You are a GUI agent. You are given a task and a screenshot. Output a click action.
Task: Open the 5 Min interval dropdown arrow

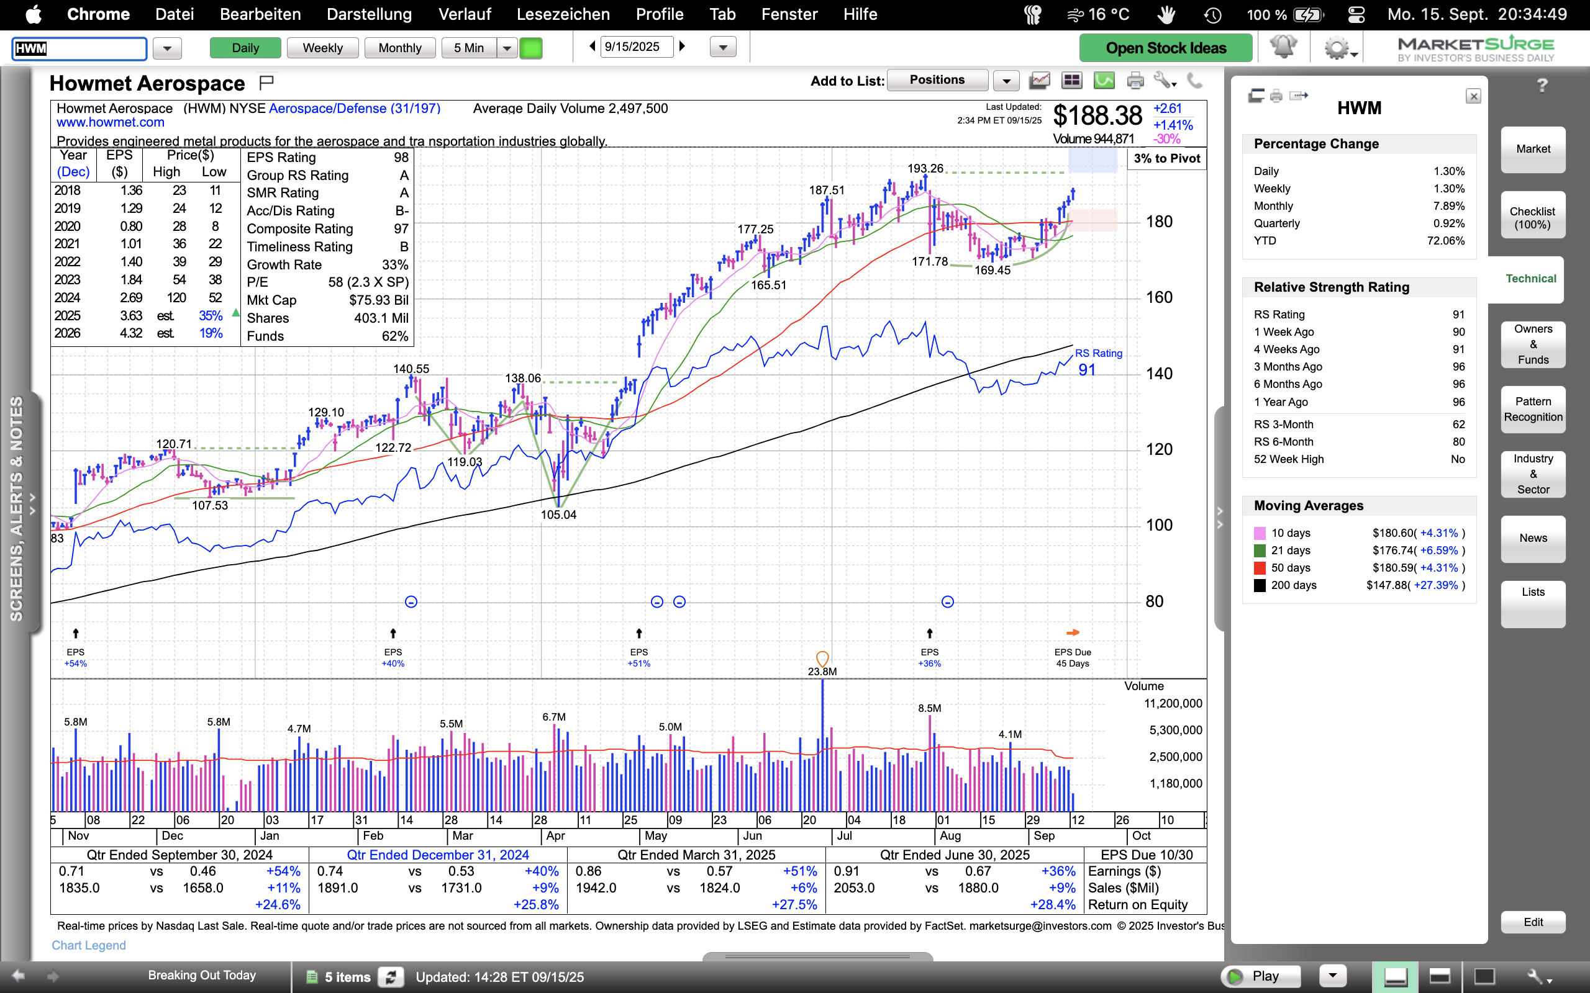click(507, 48)
